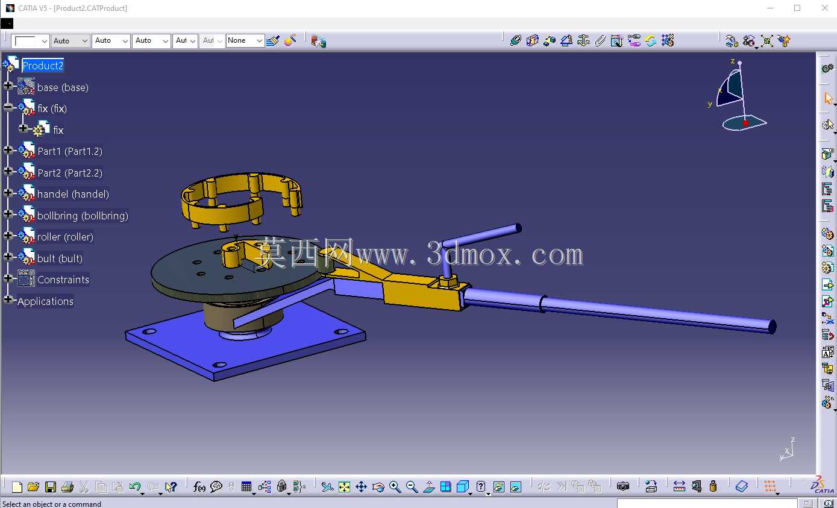The width and height of the screenshot is (837, 508).
Task: Click the Capture camera icon
Action: [623, 487]
